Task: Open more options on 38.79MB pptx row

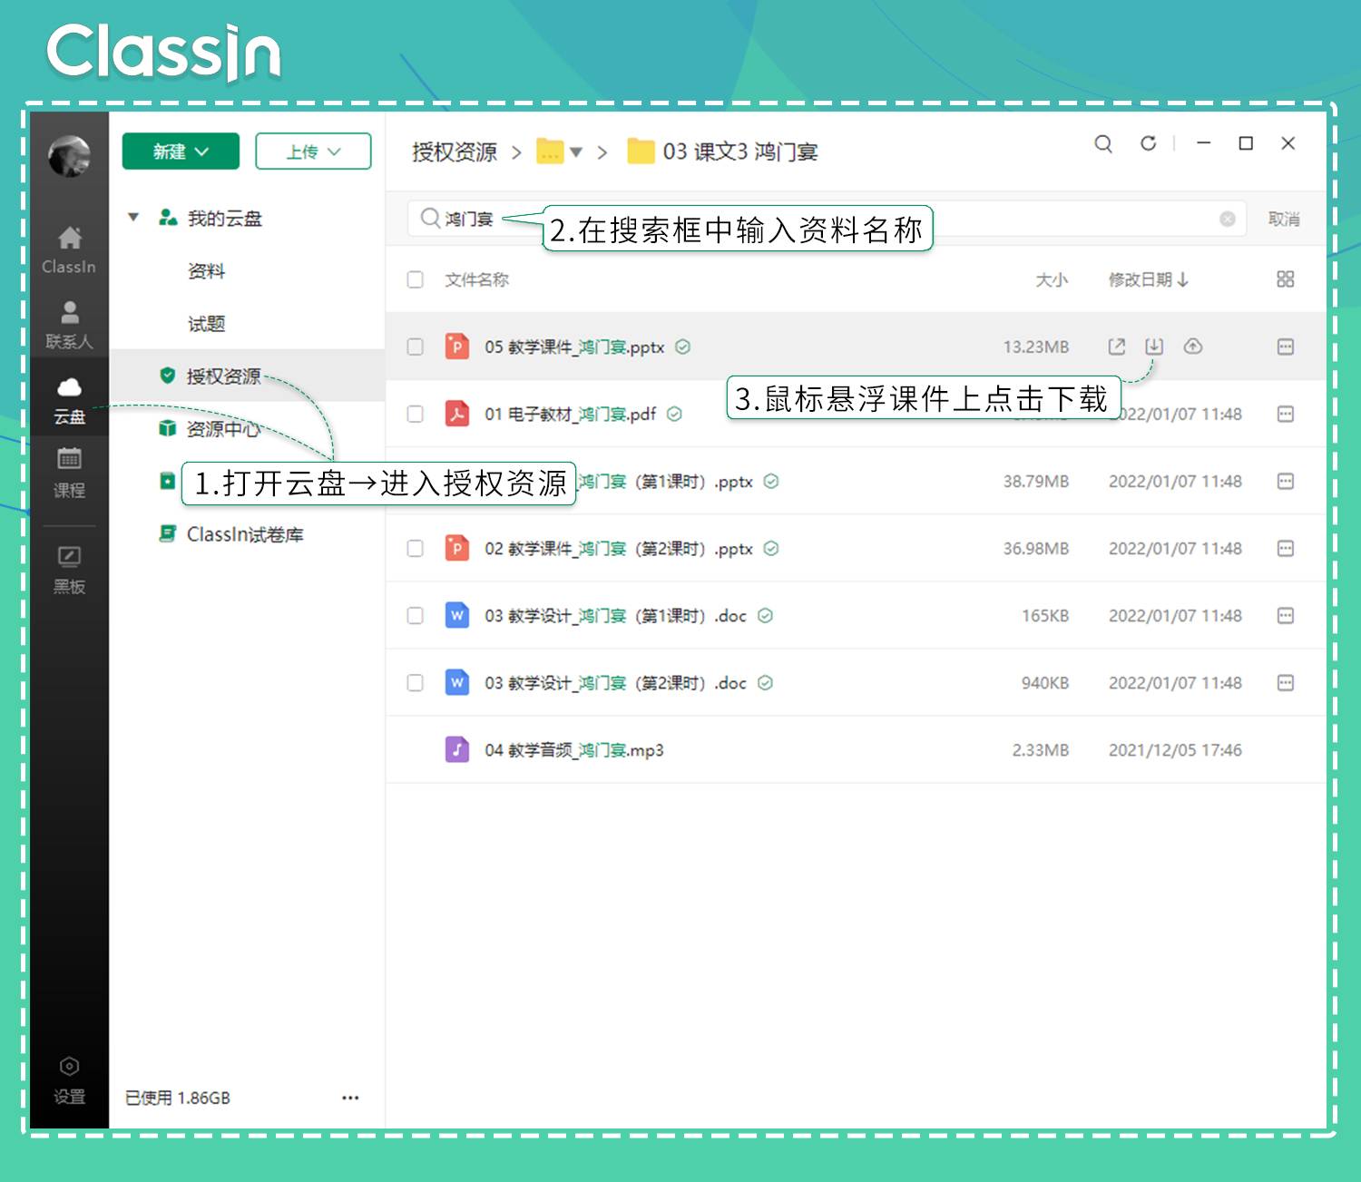Action: pos(1286,481)
